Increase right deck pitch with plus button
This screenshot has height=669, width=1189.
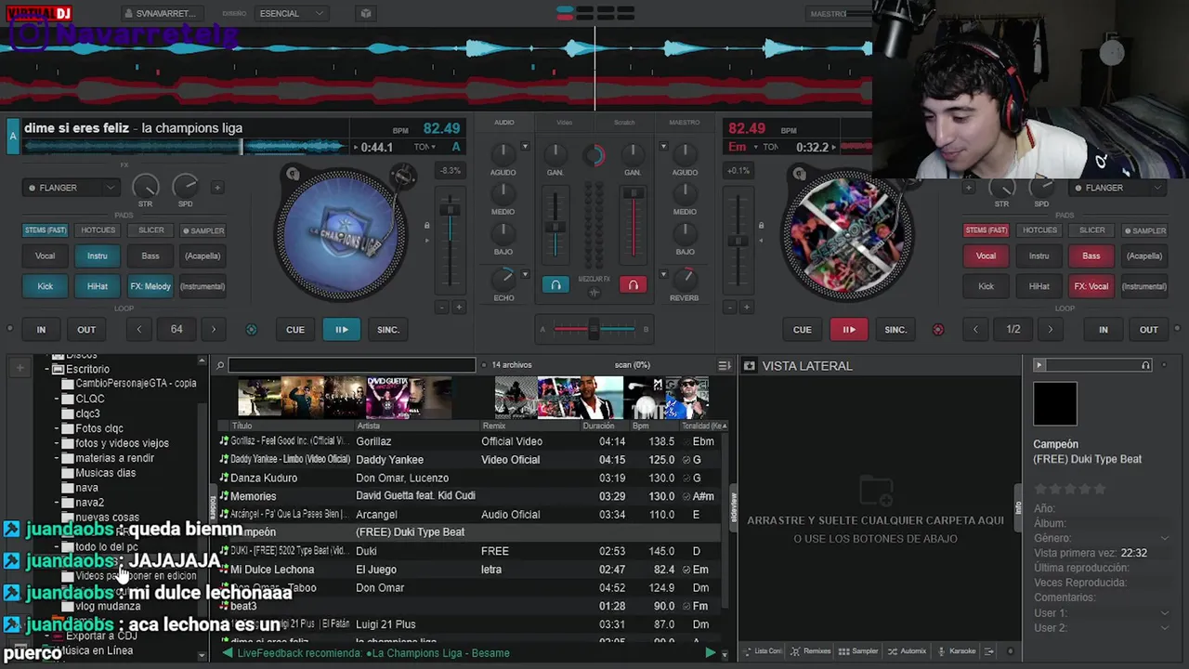click(747, 308)
